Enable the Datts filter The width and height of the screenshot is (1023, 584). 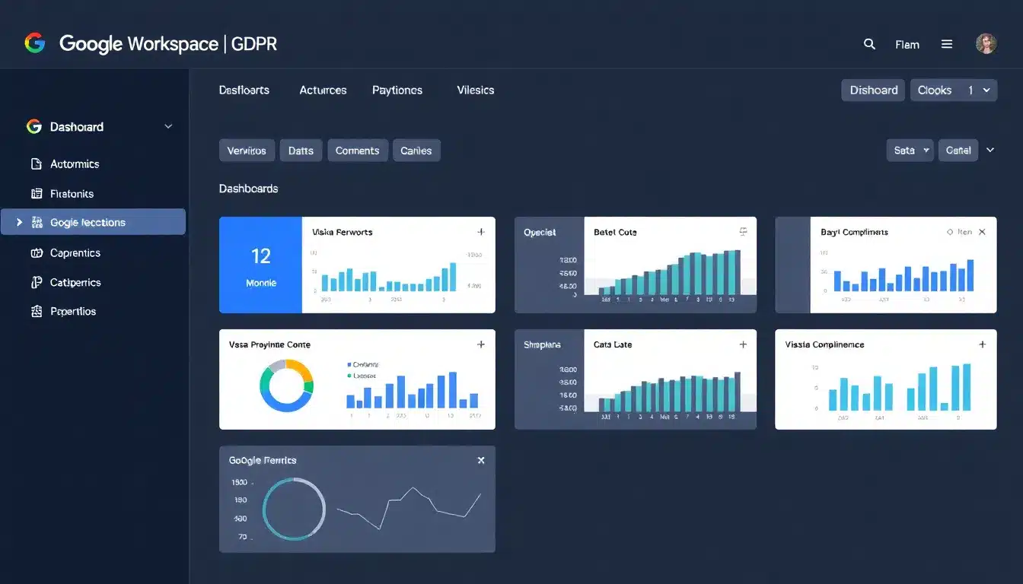point(301,150)
